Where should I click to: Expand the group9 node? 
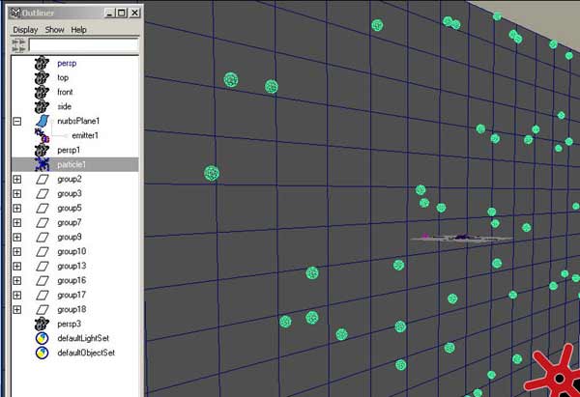click(x=17, y=237)
